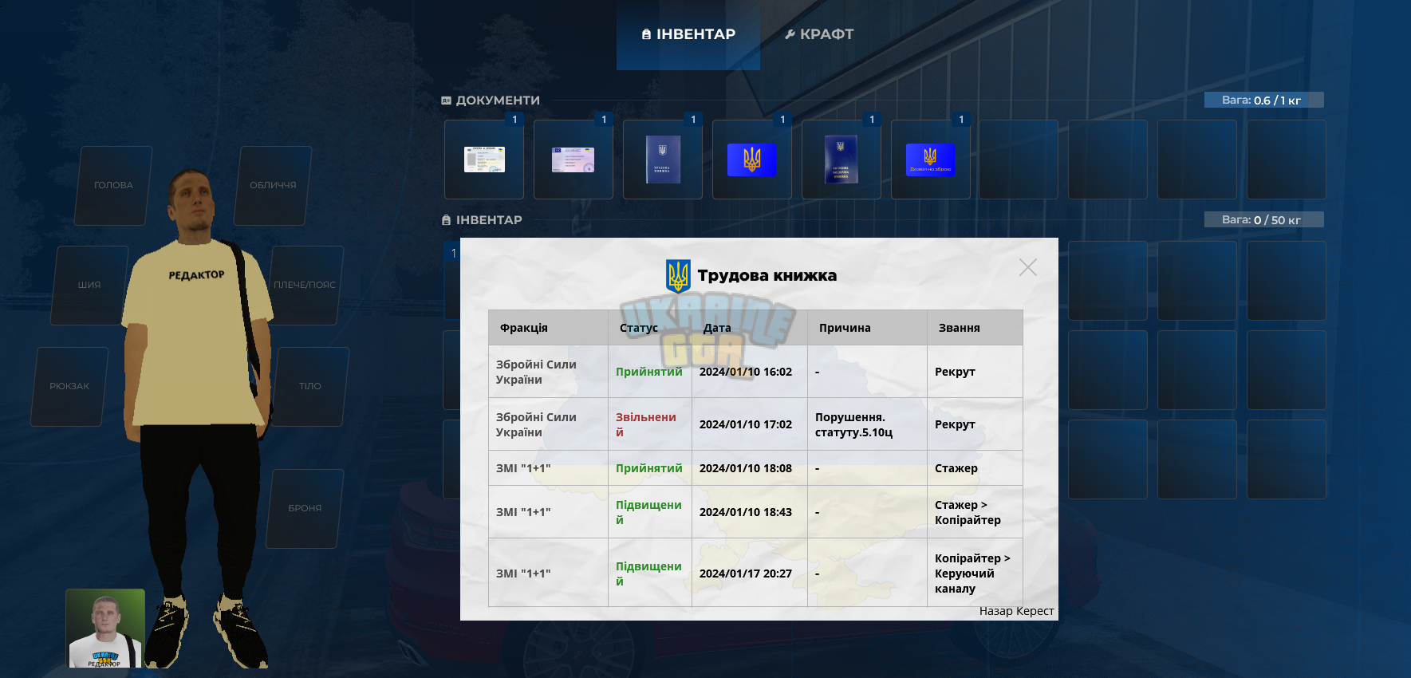Click the date 2024/01/17 20:27

pos(746,574)
